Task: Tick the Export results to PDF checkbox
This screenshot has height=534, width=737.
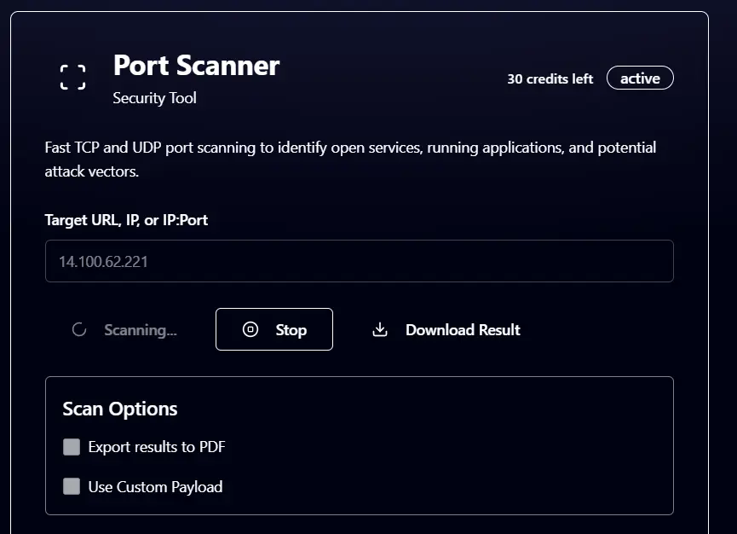Action: click(x=72, y=447)
